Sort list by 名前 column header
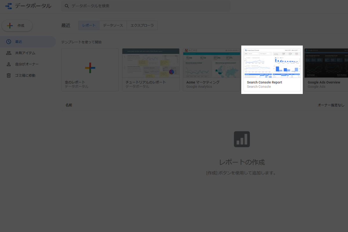 tap(69, 105)
